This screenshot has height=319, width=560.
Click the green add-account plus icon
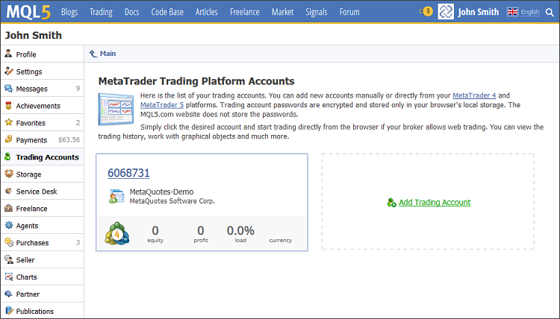(x=391, y=203)
